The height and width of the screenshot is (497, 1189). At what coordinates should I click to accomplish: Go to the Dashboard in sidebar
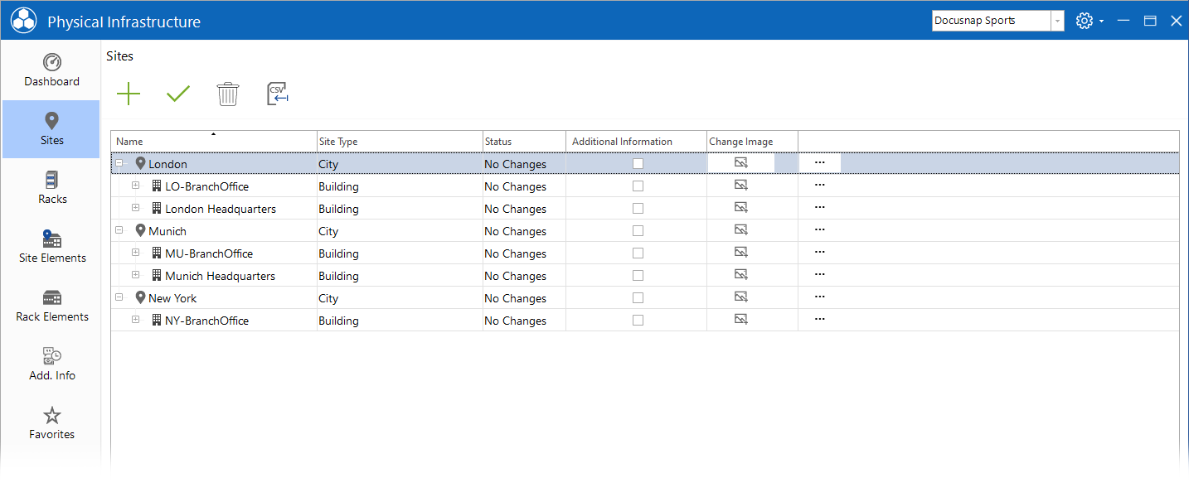51,70
